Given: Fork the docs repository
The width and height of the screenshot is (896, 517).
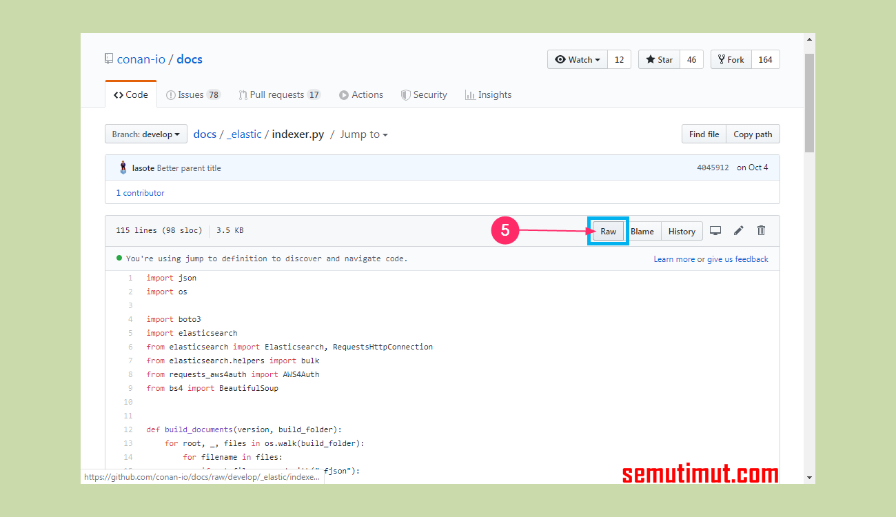Looking at the screenshot, I should pos(731,59).
